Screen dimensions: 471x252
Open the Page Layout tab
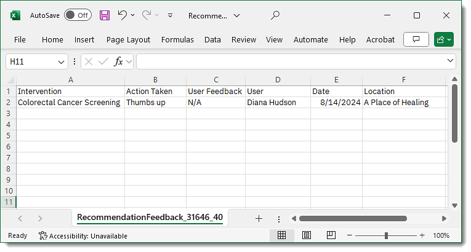point(128,39)
